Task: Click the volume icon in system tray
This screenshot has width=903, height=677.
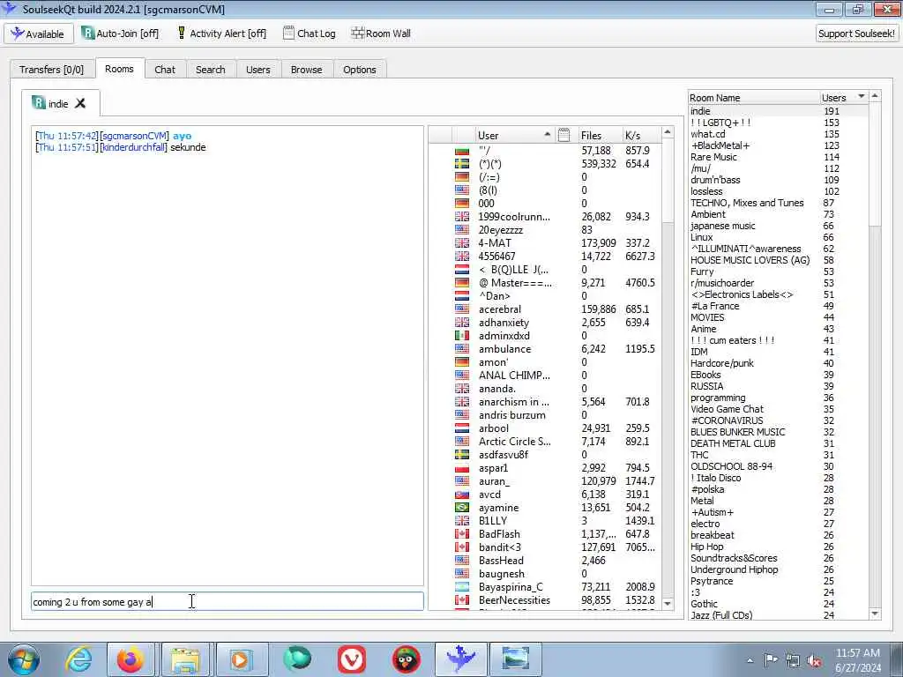Action: pyautogui.click(x=814, y=660)
